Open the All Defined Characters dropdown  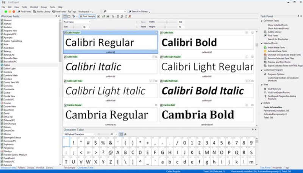(79, 134)
